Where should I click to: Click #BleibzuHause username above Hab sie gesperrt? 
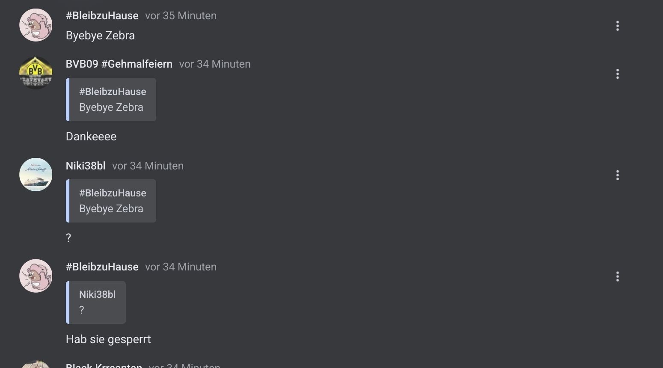(x=102, y=267)
